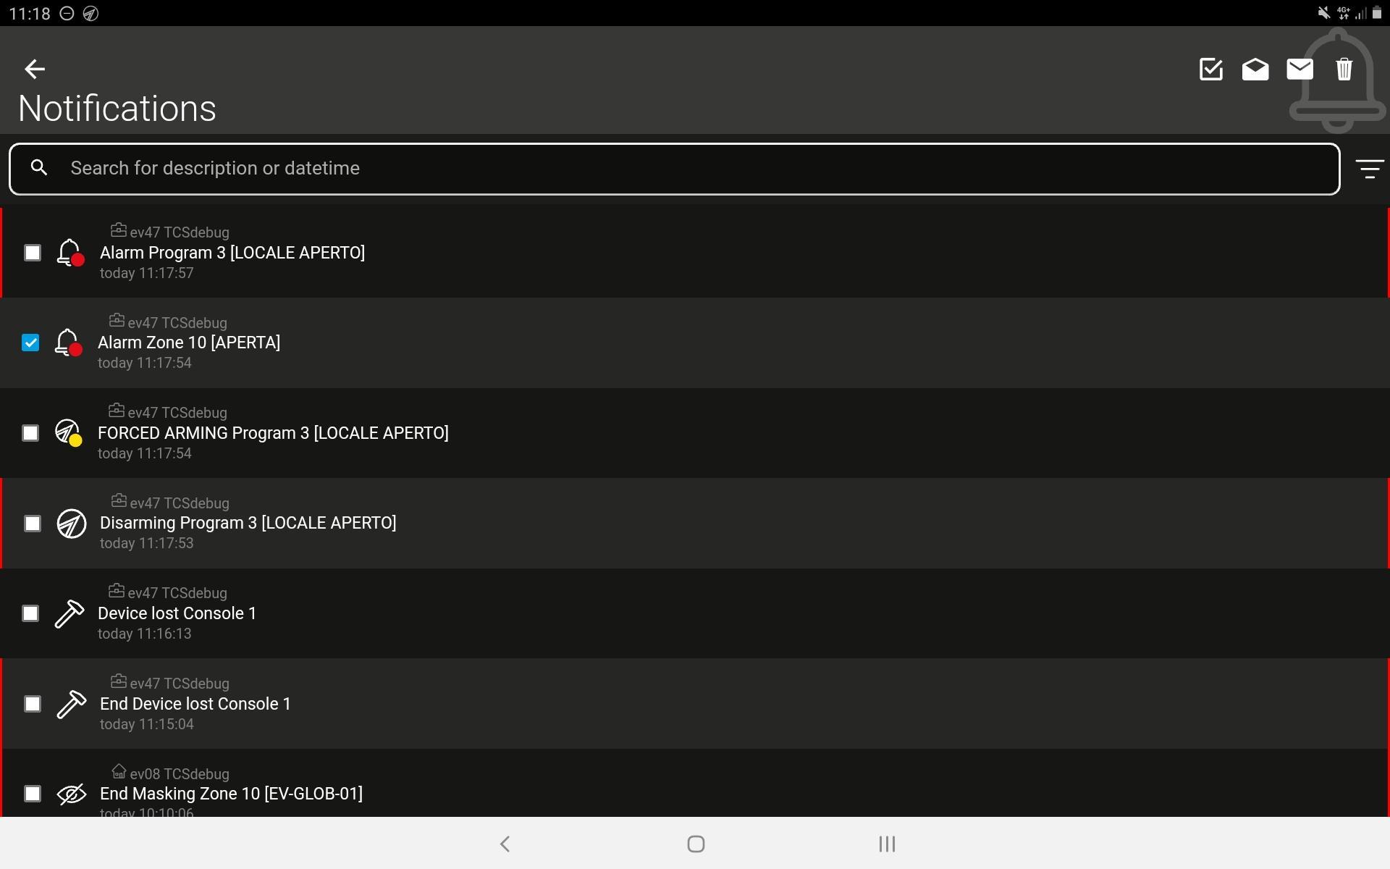
Task: Click hammer icon of Device lost Console 1
Action: coord(69,613)
